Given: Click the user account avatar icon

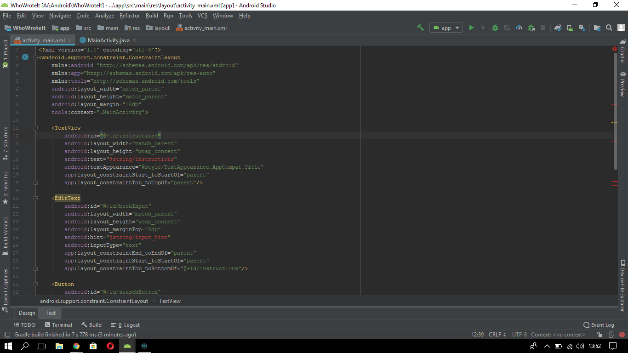Looking at the screenshot, I should pyautogui.click(x=621, y=28).
